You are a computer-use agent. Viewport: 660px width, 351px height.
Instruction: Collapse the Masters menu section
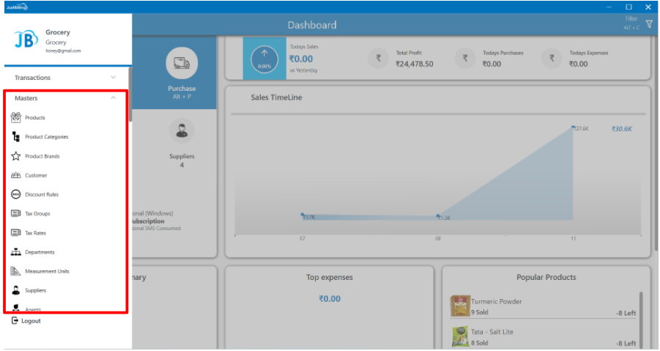[x=113, y=97]
